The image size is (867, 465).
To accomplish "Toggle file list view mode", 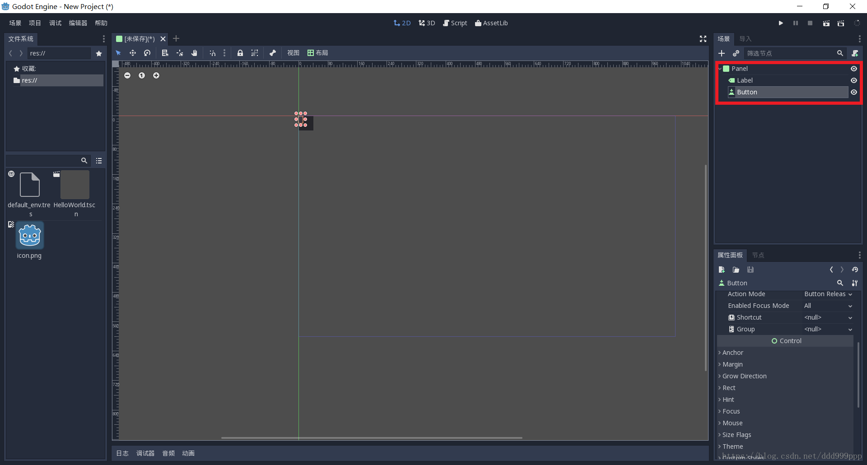I will click(99, 161).
